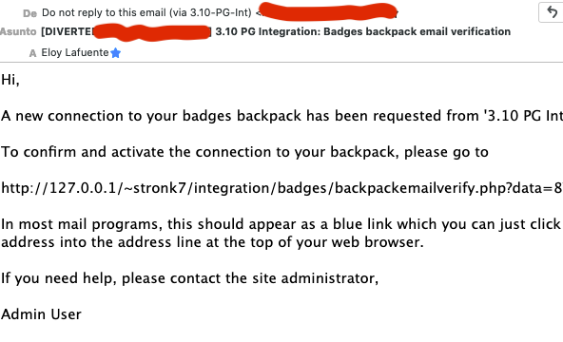Select recipient Eloy Lafuente

pyautogui.click(x=75, y=52)
